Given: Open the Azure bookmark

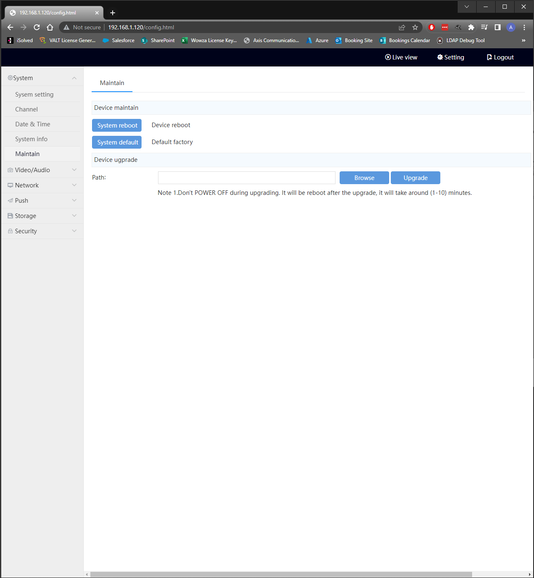Looking at the screenshot, I should [x=317, y=40].
